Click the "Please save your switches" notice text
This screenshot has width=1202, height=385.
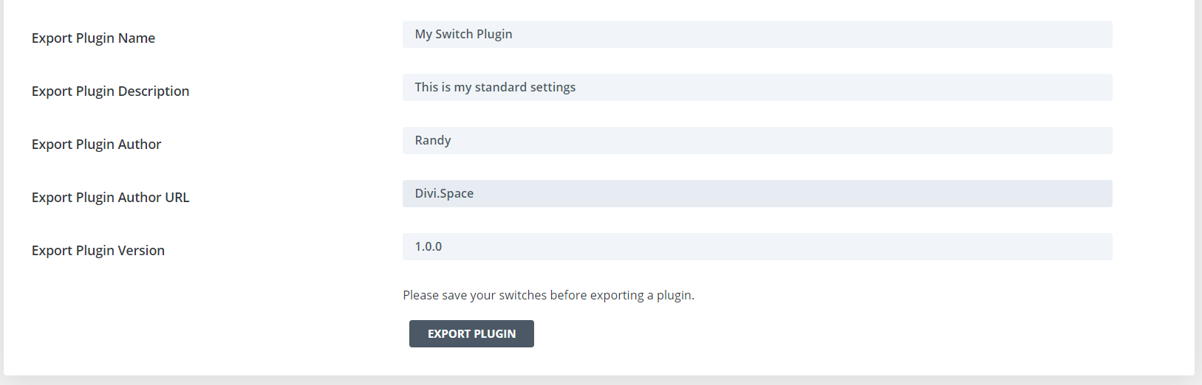click(x=548, y=295)
